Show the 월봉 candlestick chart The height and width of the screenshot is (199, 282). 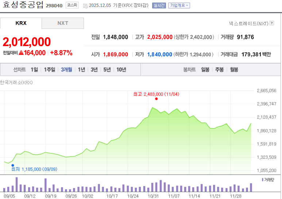tap(234, 70)
